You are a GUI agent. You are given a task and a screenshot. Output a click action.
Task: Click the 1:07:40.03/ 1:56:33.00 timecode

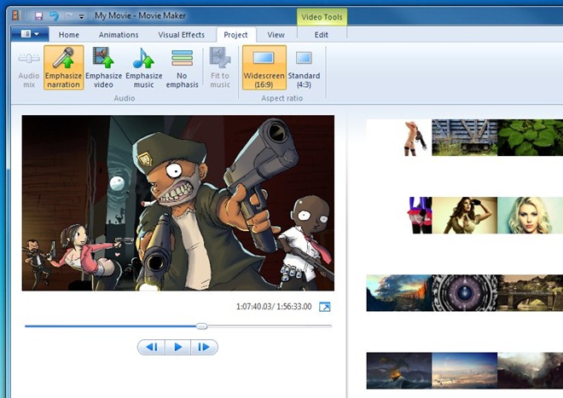click(x=274, y=307)
